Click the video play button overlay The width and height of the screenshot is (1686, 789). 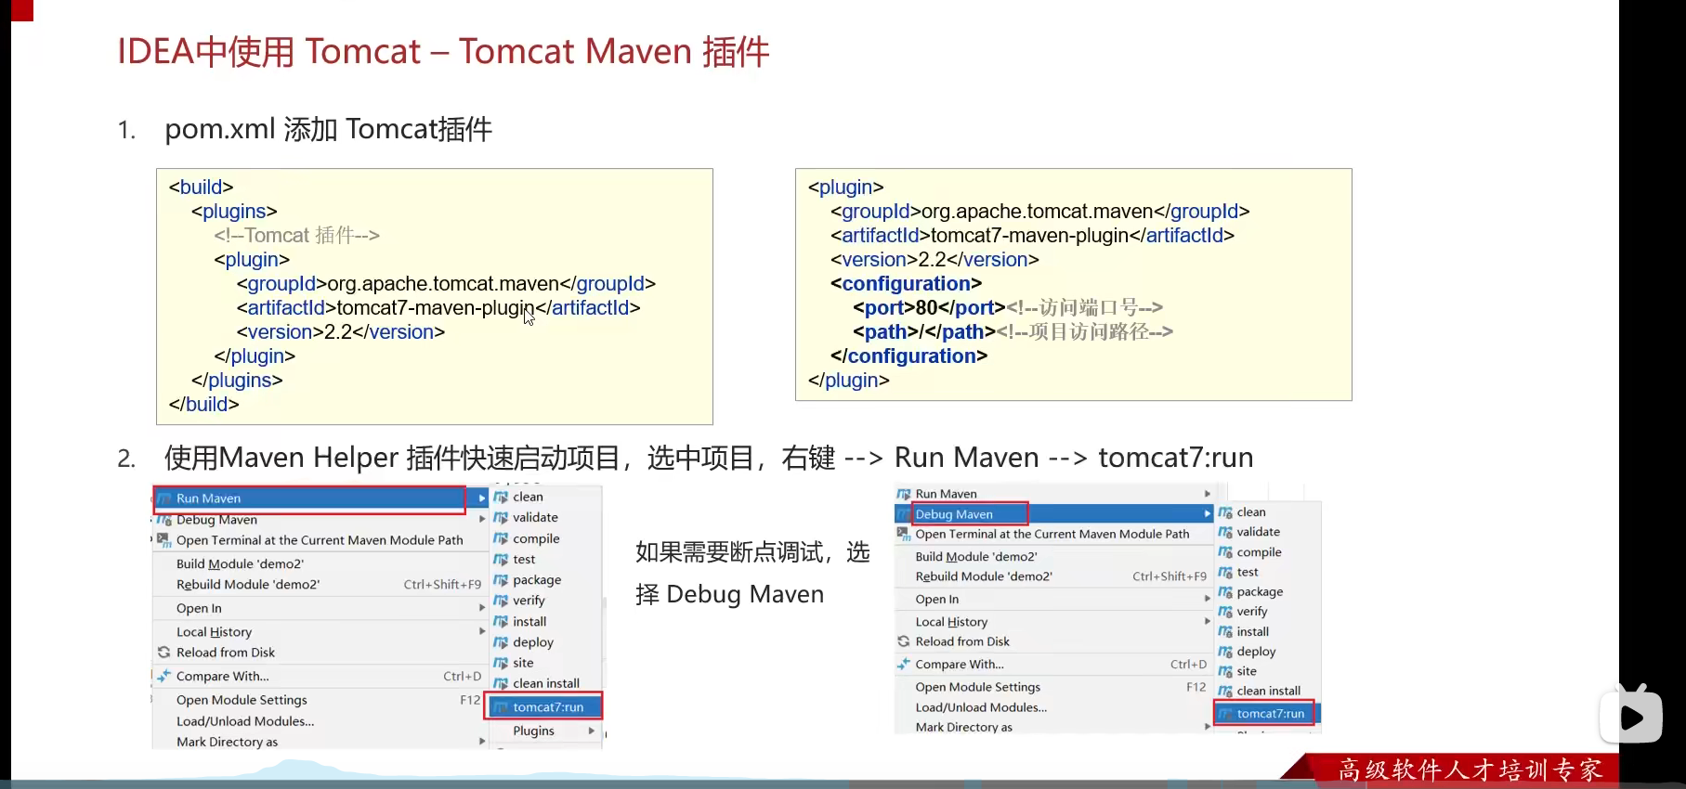click(x=1631, y=716)
